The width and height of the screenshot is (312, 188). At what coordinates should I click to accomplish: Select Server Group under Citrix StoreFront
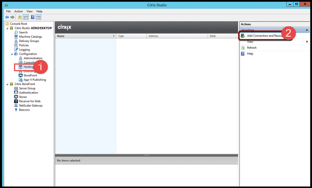27,88
